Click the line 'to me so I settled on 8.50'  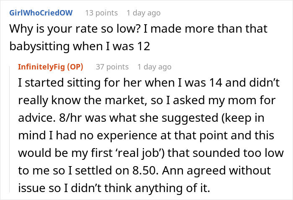point(144,170)
